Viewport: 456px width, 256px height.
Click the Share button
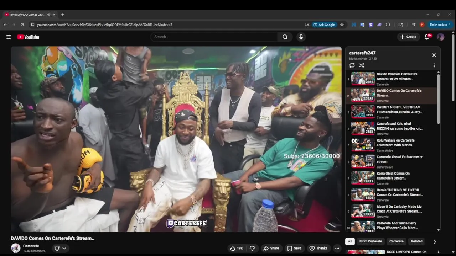(x=271, y=248)
